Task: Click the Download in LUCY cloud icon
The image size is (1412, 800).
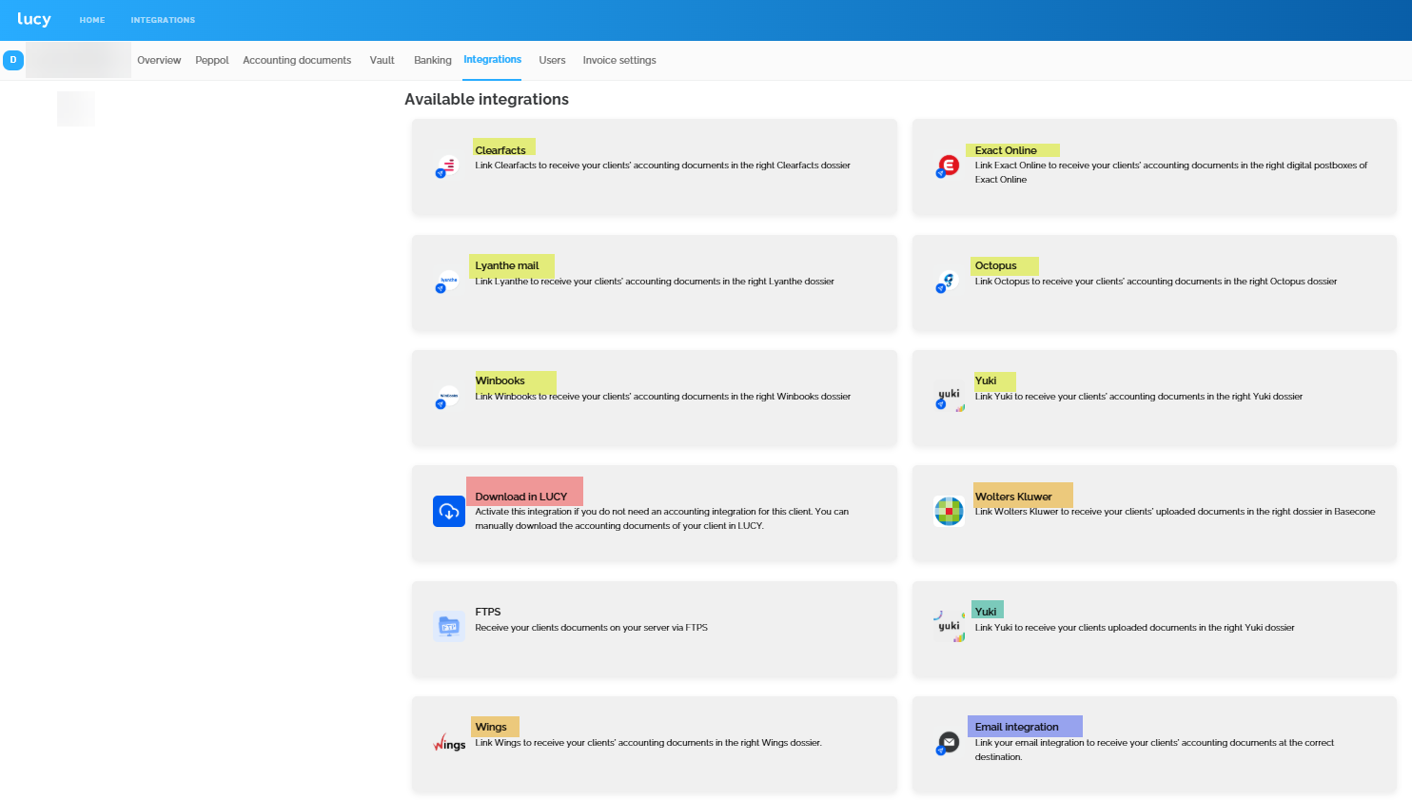Action: [x=449, y=512]
